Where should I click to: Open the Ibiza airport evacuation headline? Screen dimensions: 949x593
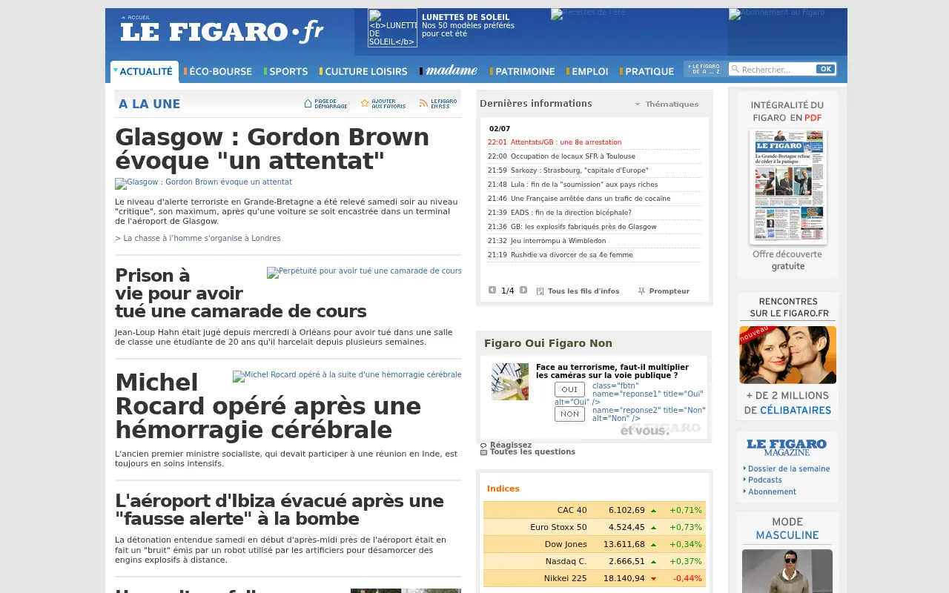coord(280,510)
